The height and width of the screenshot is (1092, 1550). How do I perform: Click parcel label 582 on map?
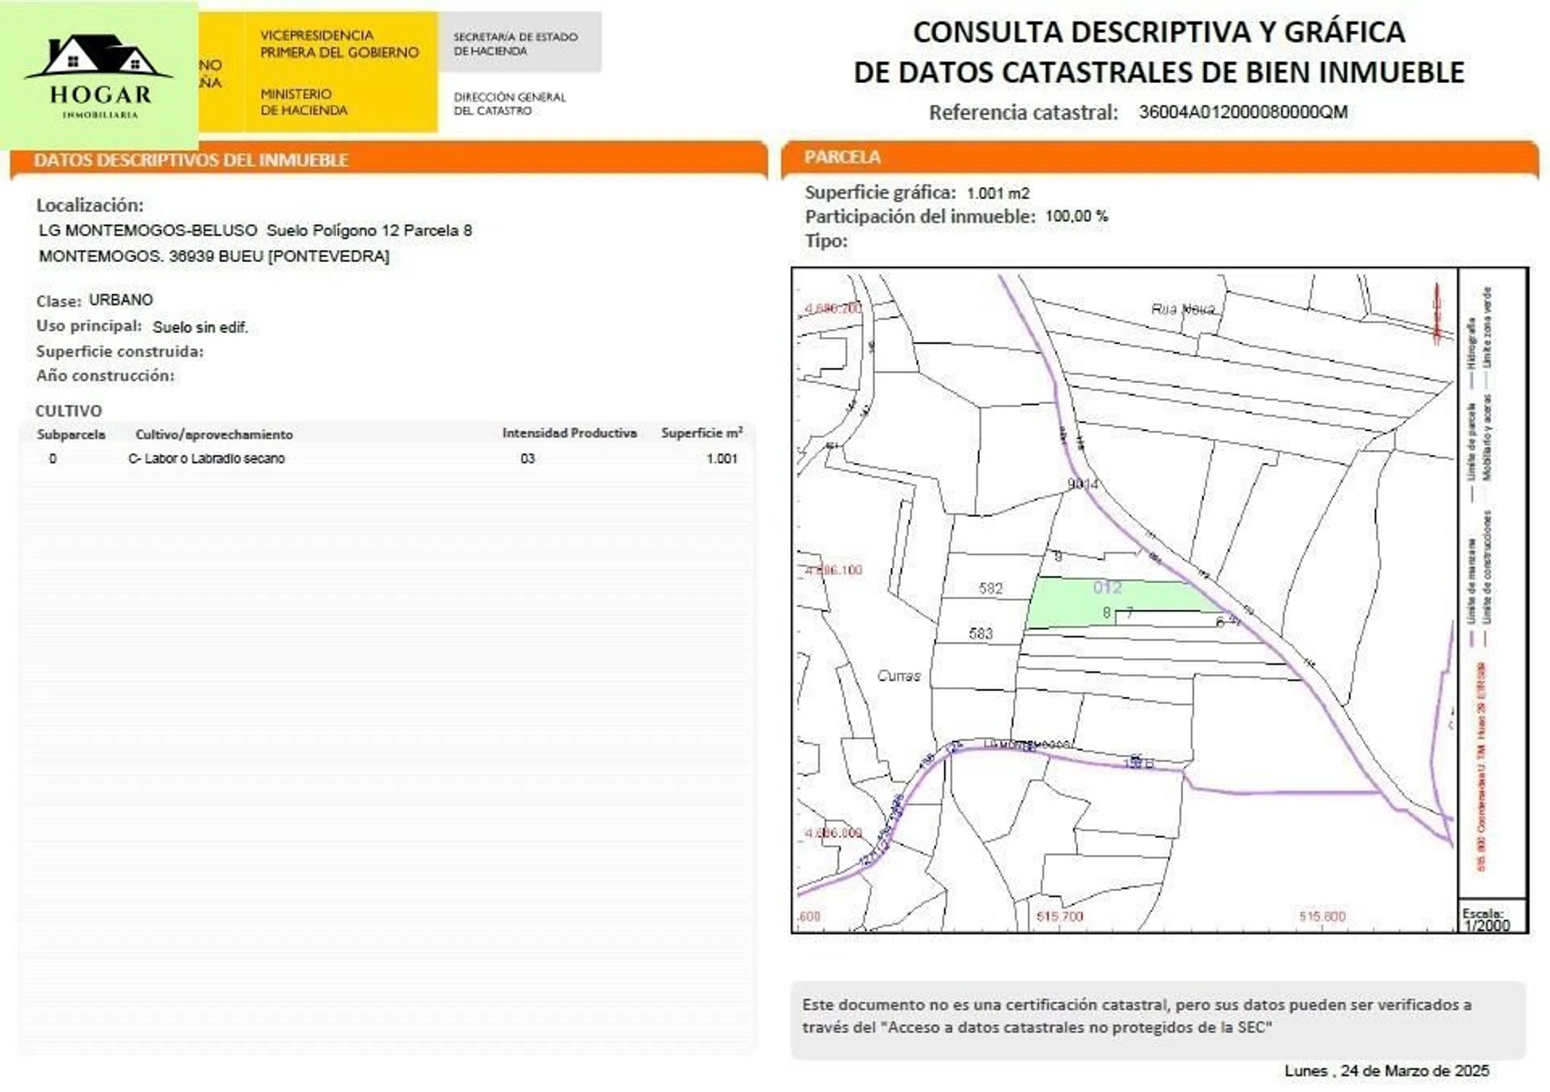(990, 588)
